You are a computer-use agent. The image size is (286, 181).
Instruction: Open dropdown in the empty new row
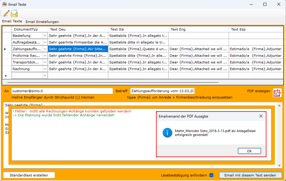coord(45,76)
